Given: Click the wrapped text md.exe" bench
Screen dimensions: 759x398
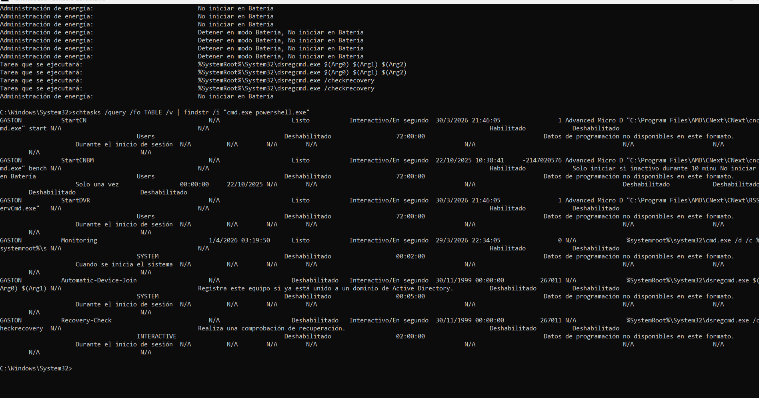Looking at the screenshot, I should [x=23, y=168].
